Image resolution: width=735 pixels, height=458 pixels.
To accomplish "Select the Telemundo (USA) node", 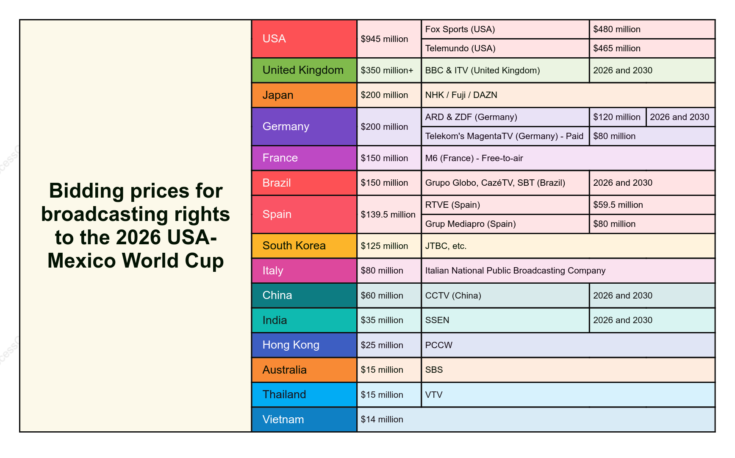I will coord(505,48).
